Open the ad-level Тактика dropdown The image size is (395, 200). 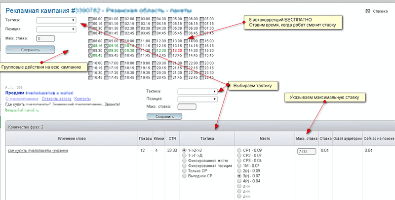pos(197,92)
